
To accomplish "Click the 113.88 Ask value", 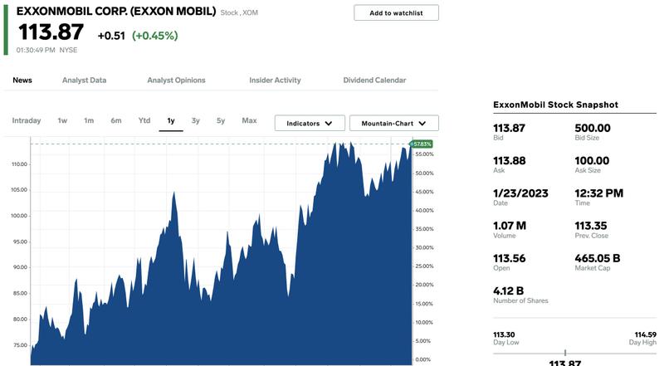I will click(509, 160).
